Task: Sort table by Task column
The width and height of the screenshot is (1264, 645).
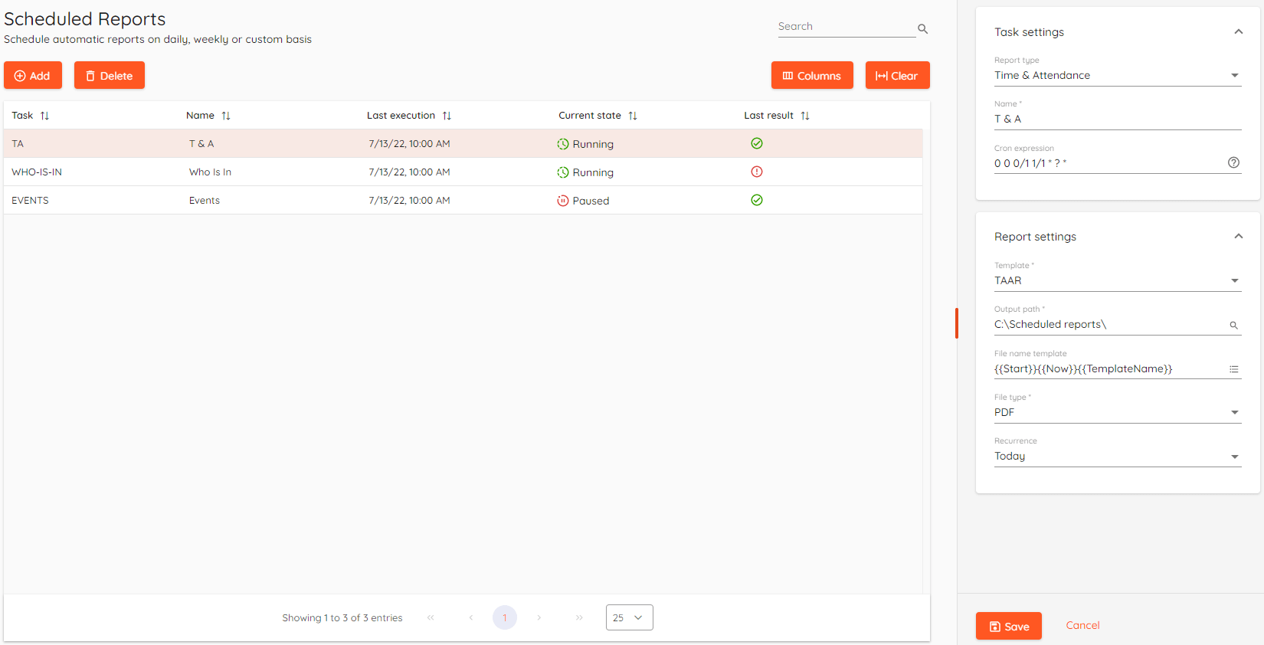Action: (44, 116)
